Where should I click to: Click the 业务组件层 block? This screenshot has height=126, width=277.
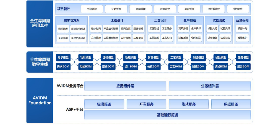[210, 86]
